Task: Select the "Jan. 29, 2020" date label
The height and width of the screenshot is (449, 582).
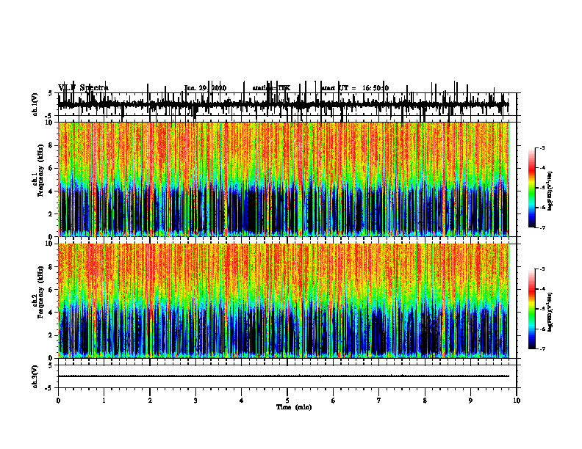Action: point(205,88)
